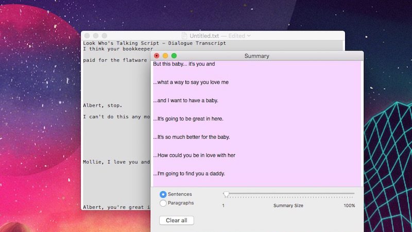Click 'Look Who's Talking Script' line in Untitled.txt

click(154, 43)
